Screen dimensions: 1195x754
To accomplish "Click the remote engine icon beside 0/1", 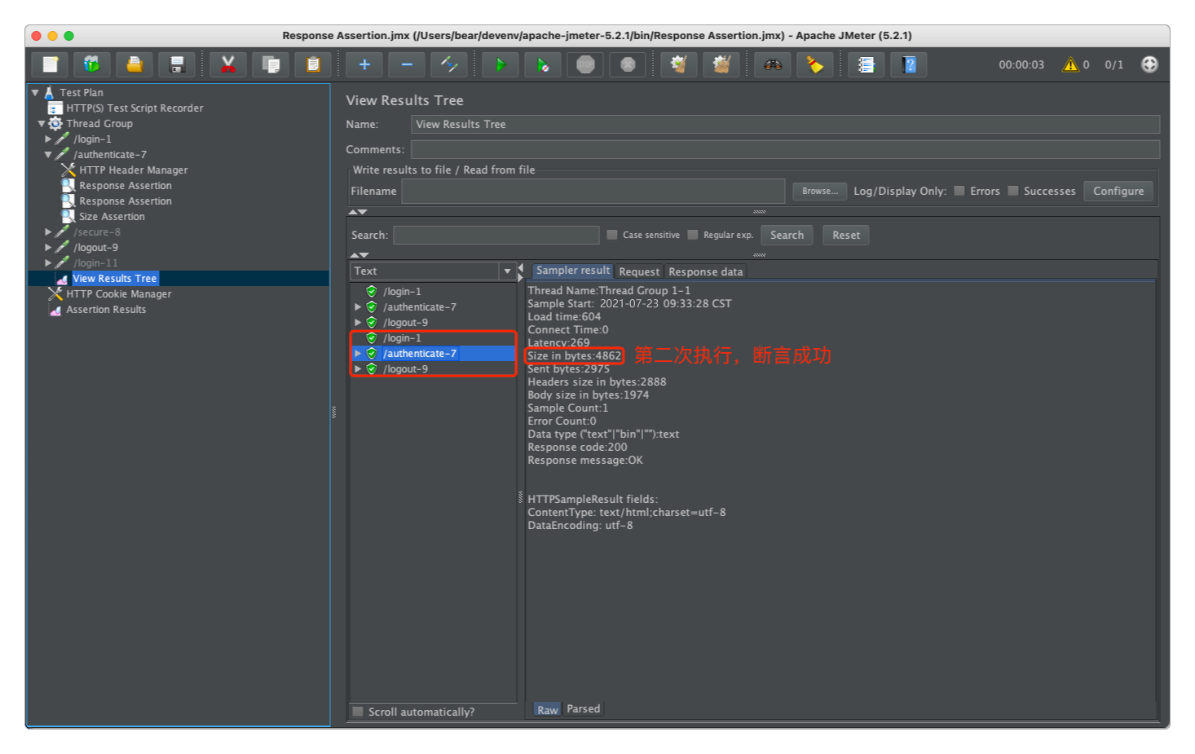I will click(x=1149, y=64).
